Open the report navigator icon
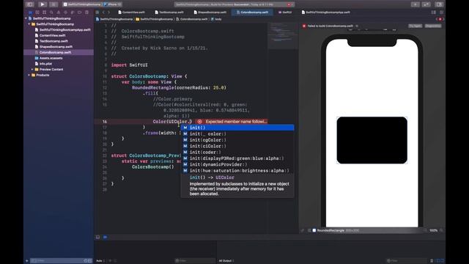Screen dimensions: 469x264 86,12
